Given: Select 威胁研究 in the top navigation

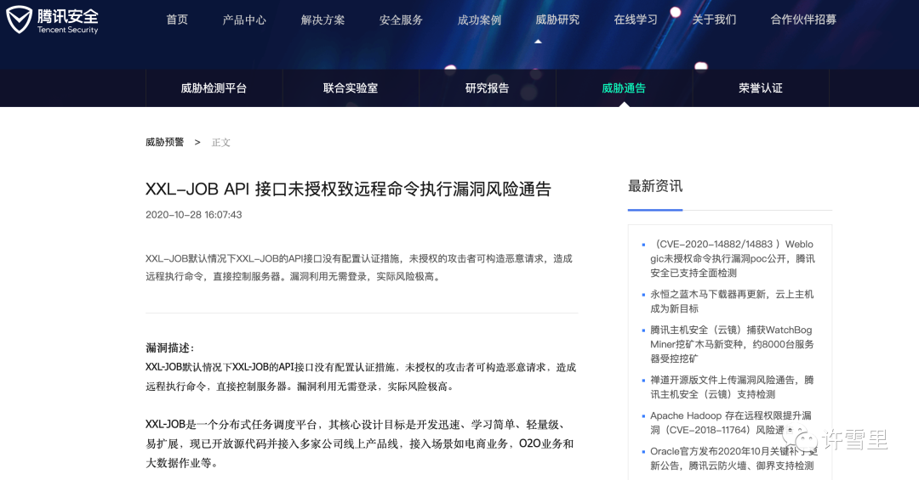Looking at the screenshot, I should click(557, 20).
